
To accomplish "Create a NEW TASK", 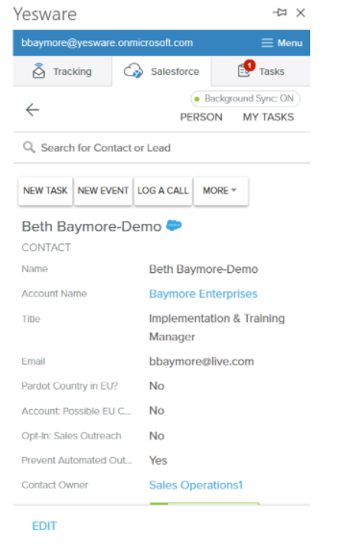I will [45, 190].
